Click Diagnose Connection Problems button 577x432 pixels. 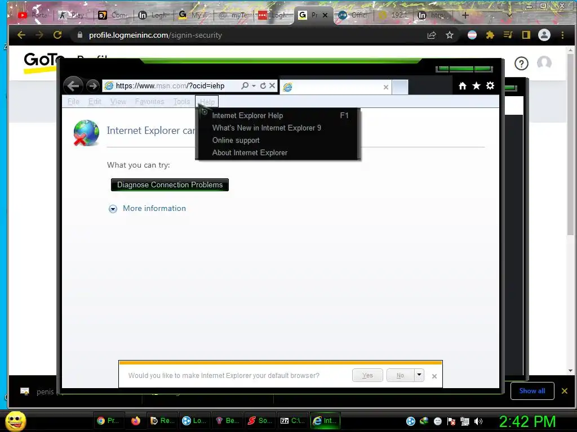pyautogui.click(x=170, y=184)
